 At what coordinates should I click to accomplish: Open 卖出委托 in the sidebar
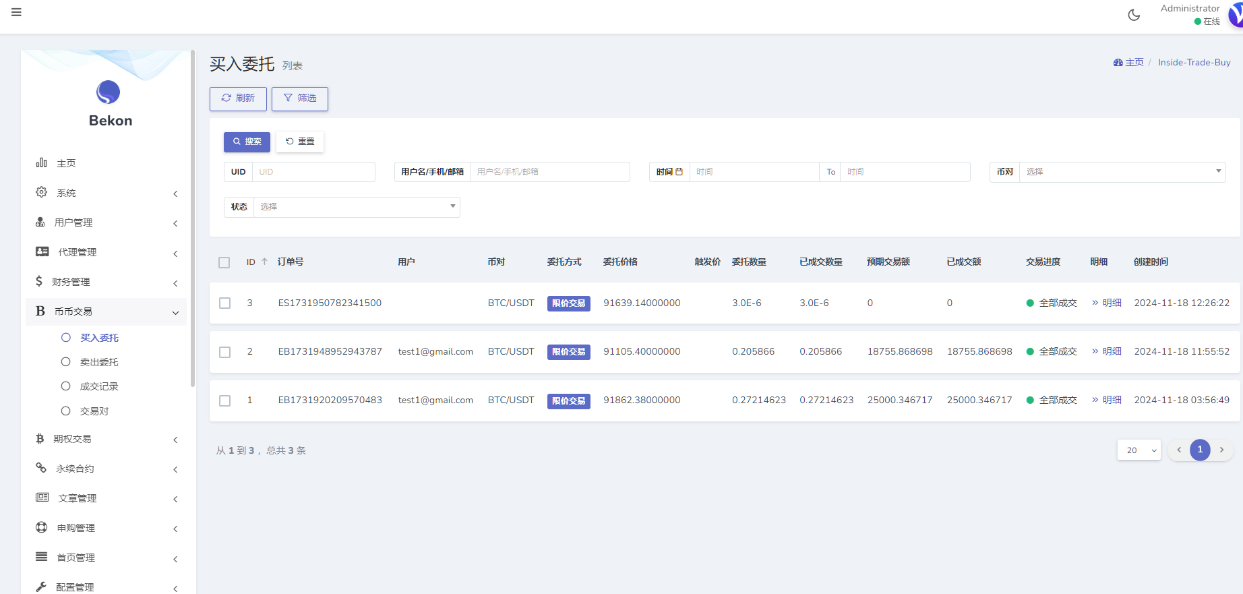pos(99,362)
